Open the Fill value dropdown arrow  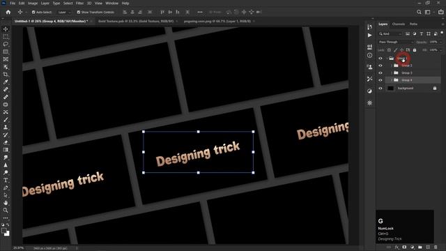[x=441, y=50]
